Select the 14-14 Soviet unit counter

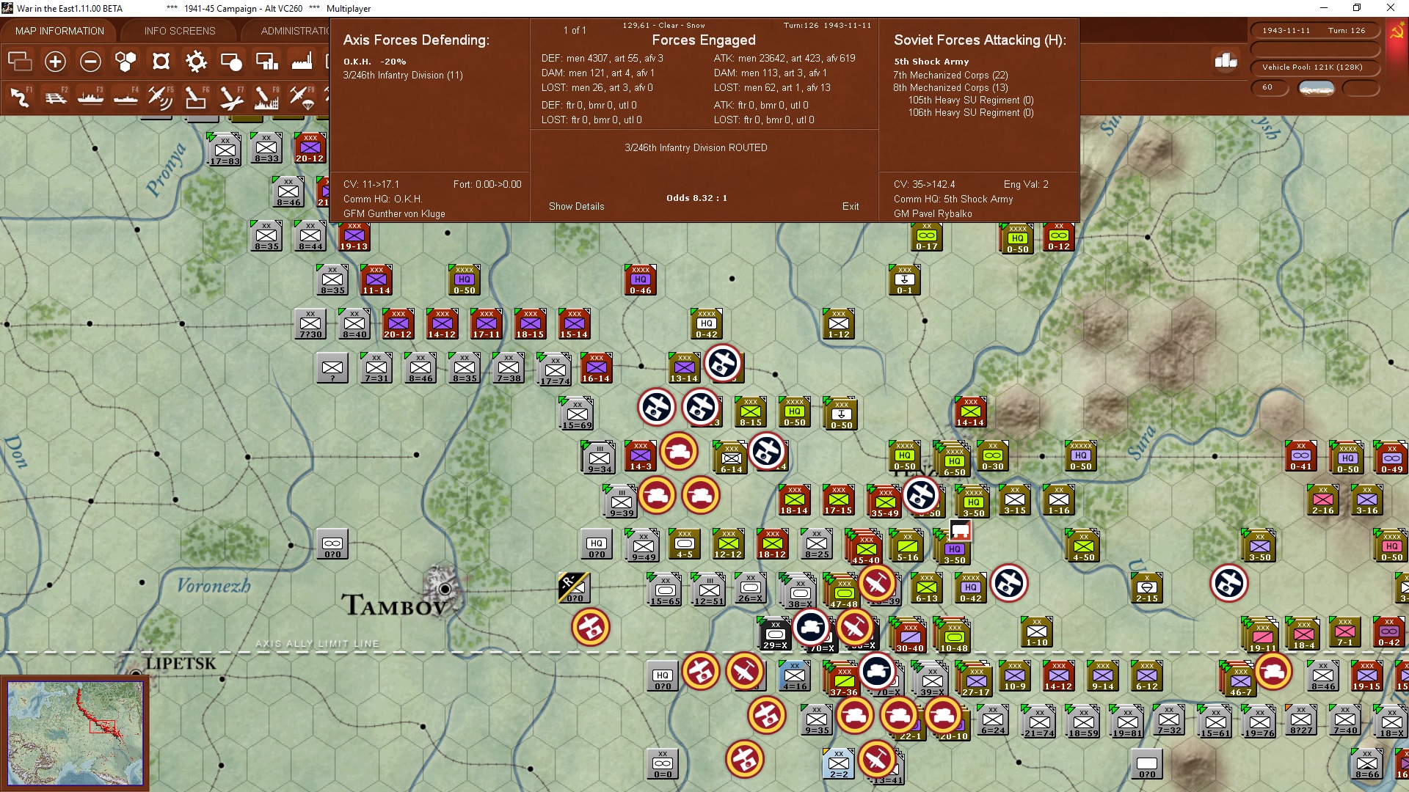click(970, 412)
